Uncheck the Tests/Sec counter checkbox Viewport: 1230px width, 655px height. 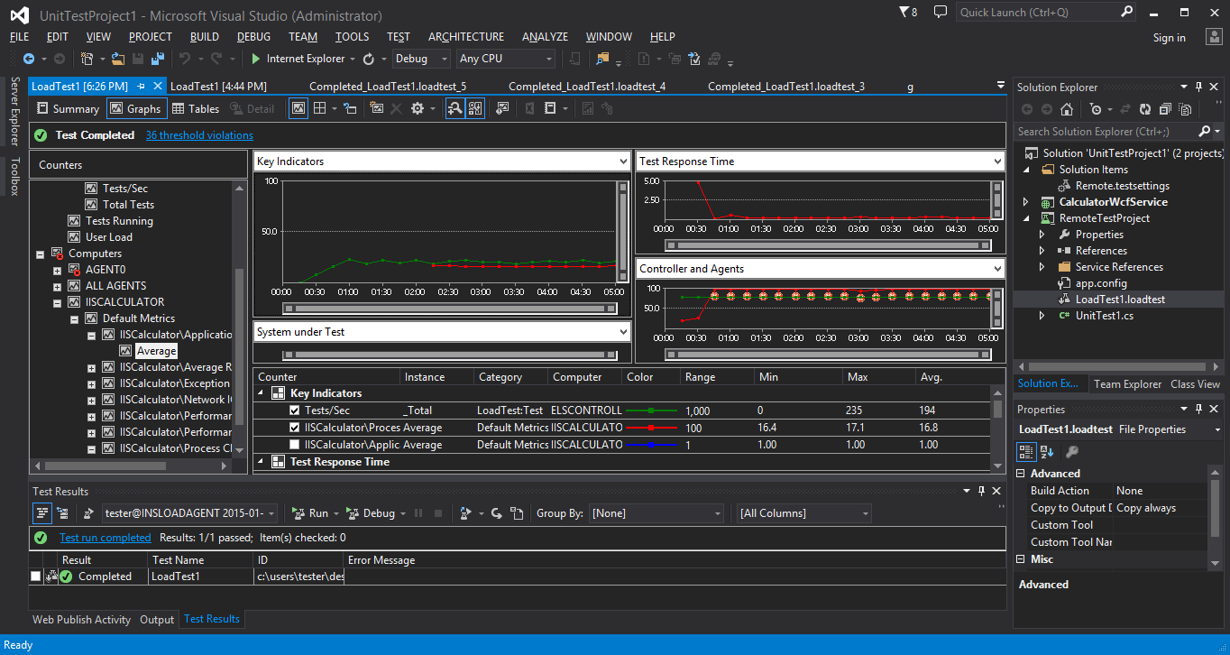[294, 411]
